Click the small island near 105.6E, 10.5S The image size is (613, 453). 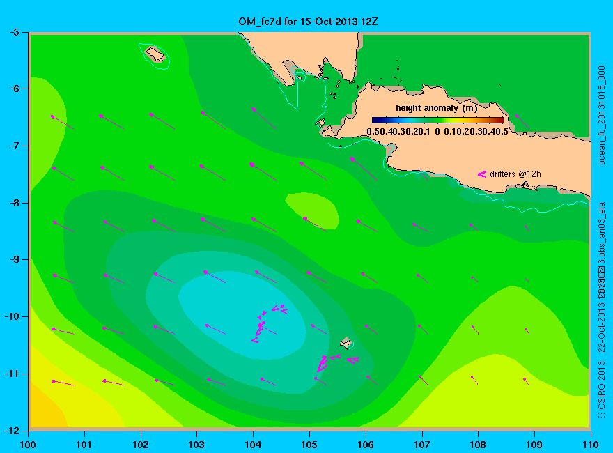pos(346,343)
